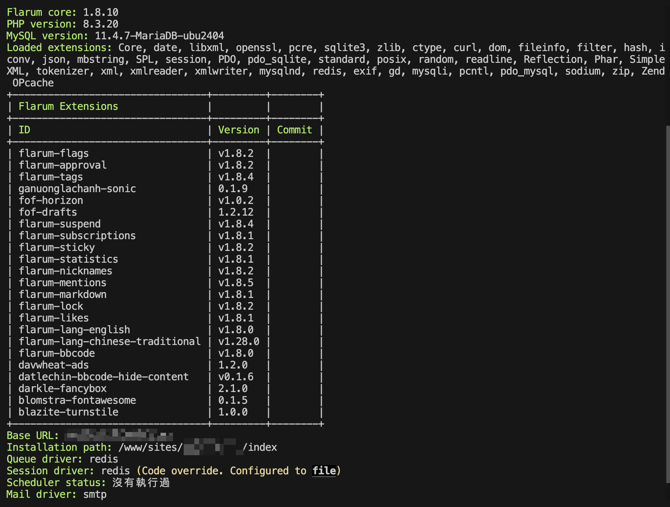Click the "ID" column header
The image size is (670, 507).
[24, 130]
